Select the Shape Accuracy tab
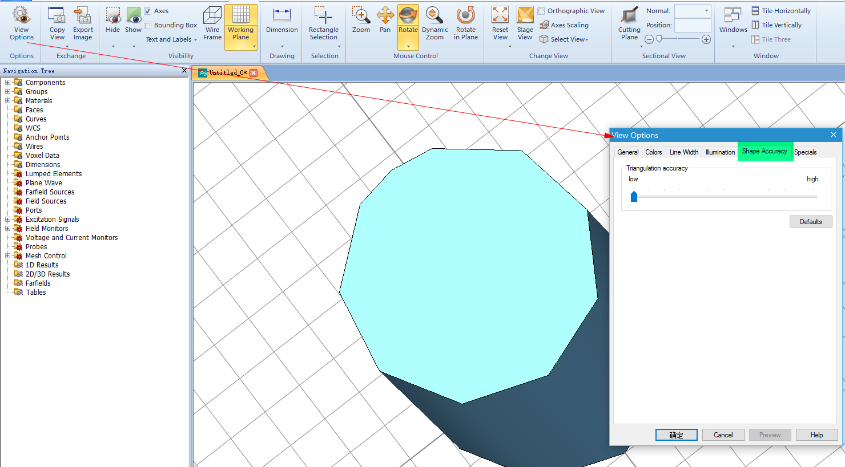Screen dimensions: 845x467 click(764, 151)
